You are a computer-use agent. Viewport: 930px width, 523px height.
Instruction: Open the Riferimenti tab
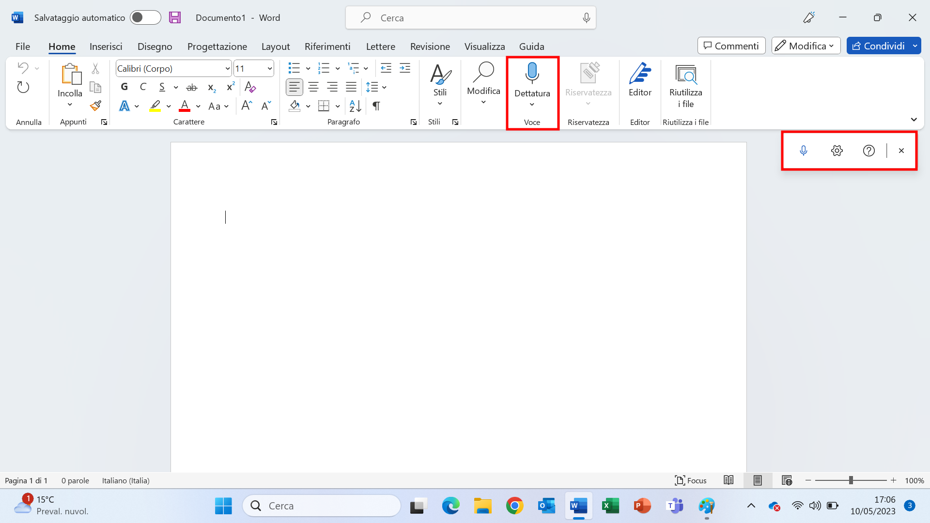click(x=327, y=46)
